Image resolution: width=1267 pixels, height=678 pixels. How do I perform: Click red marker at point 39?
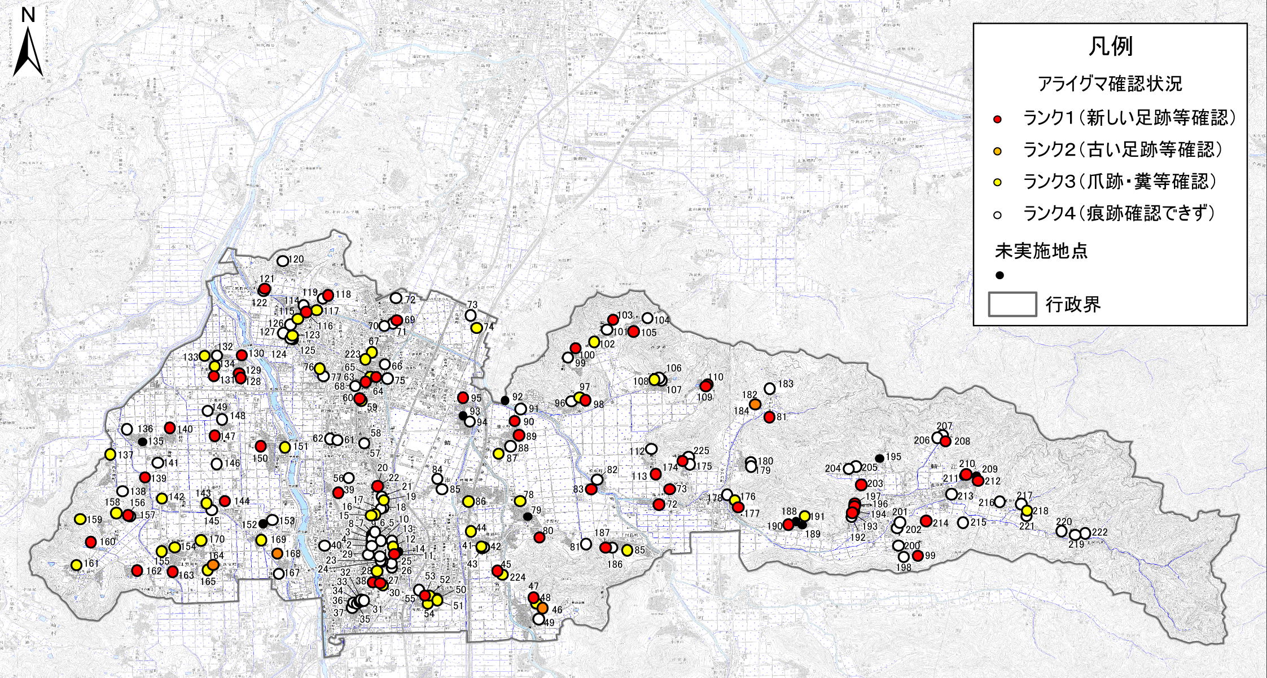coord(338,492)
